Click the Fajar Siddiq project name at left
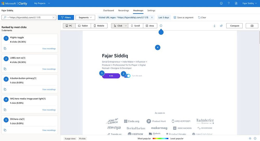 coord(7,10)
